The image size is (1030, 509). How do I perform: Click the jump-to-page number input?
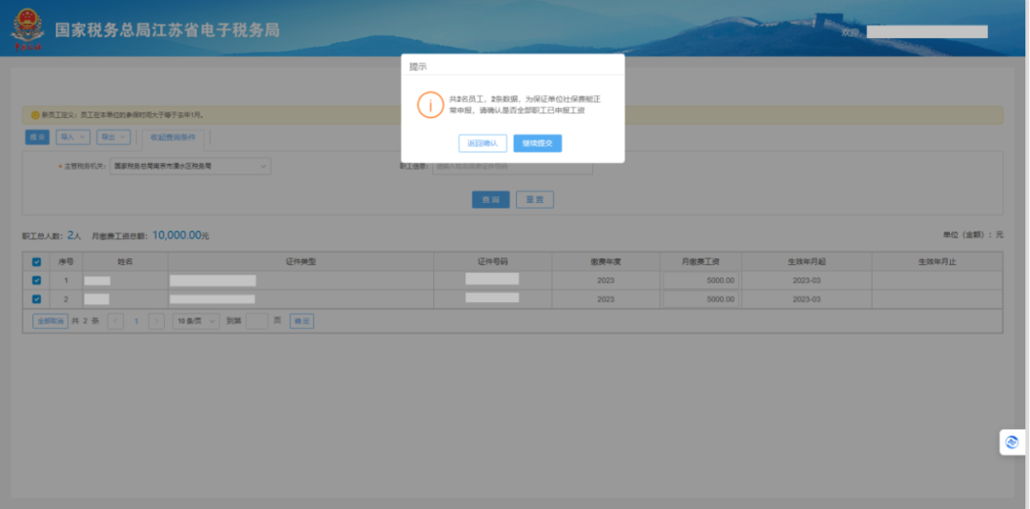257,321
